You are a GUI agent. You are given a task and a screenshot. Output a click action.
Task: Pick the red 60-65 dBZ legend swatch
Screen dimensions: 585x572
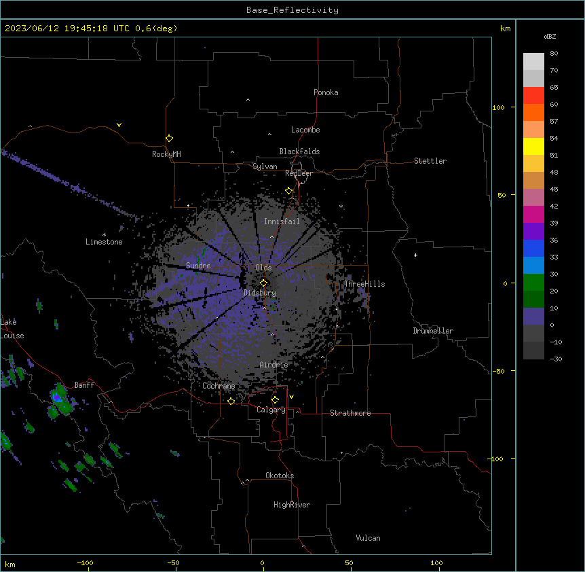pyautogui.click(x=533, y=95)
